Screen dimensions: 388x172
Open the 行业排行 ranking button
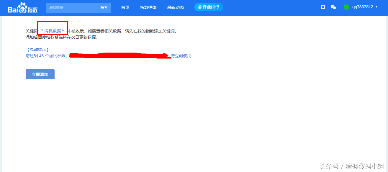(x=209, y=7)
